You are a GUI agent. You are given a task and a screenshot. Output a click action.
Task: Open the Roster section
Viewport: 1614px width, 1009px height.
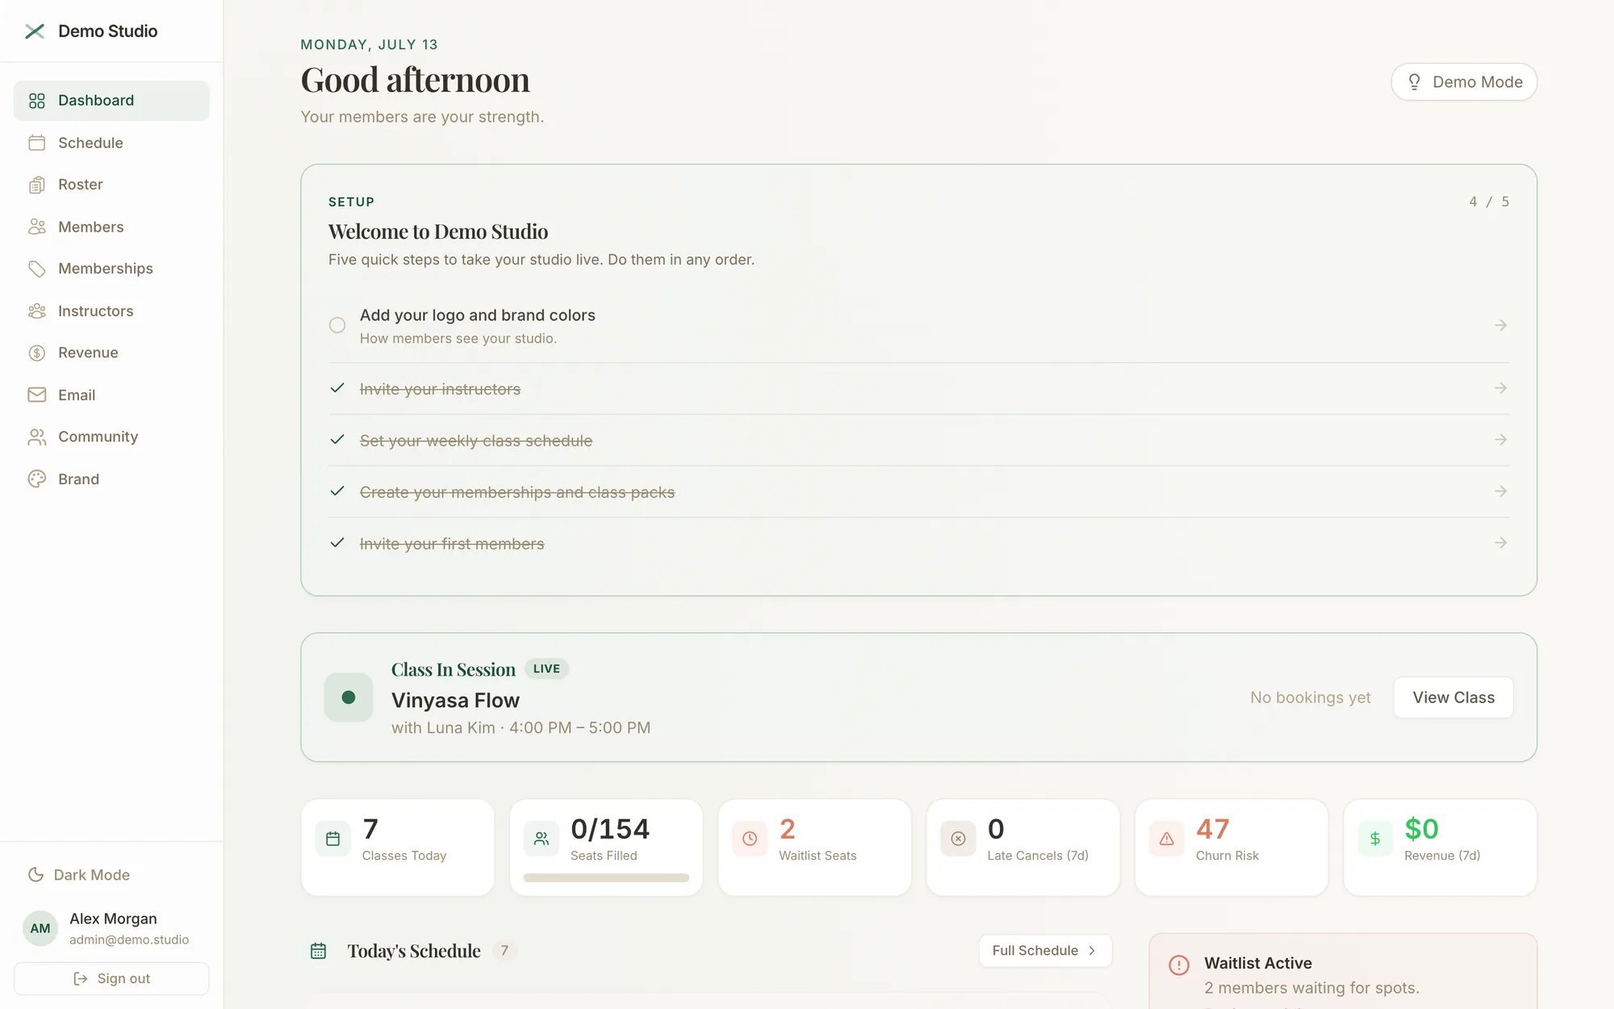tap(111, 185)
